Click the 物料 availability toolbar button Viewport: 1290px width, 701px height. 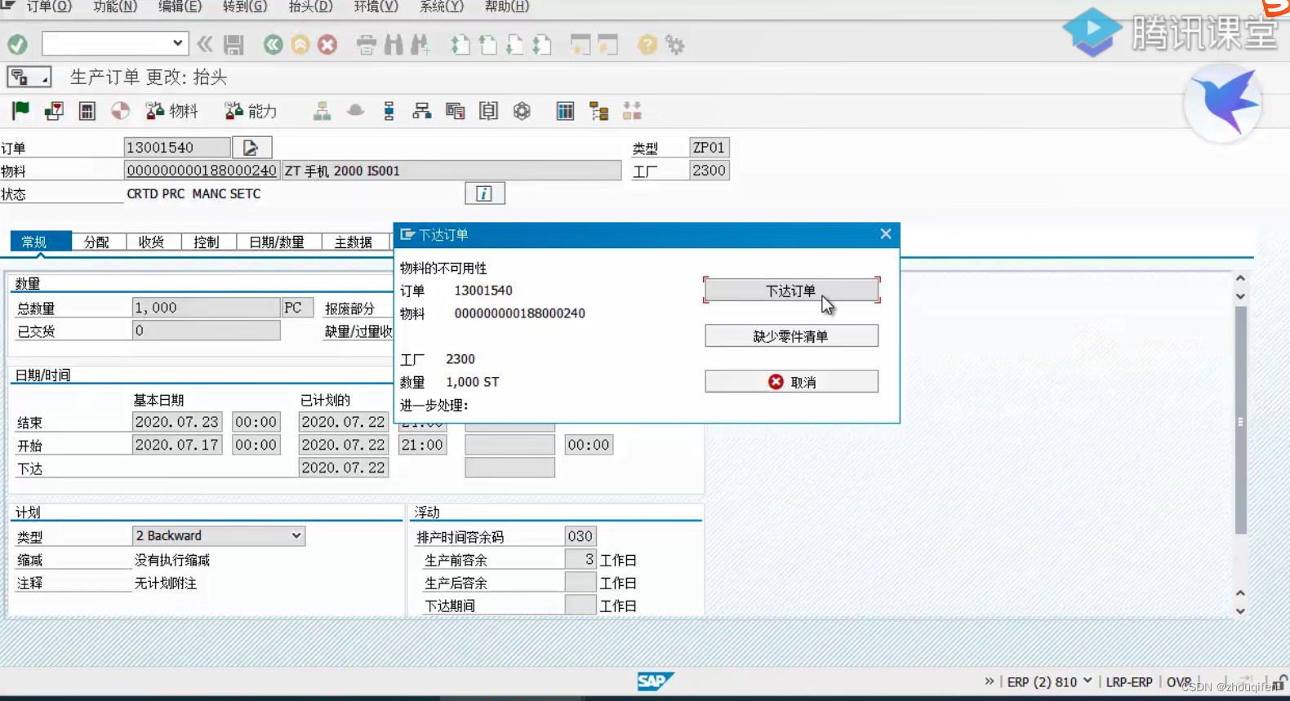171,110
